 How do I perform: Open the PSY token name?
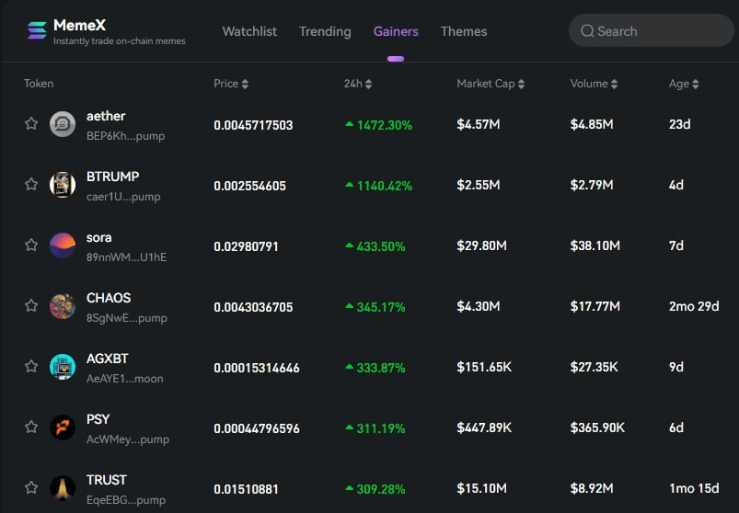98,419
